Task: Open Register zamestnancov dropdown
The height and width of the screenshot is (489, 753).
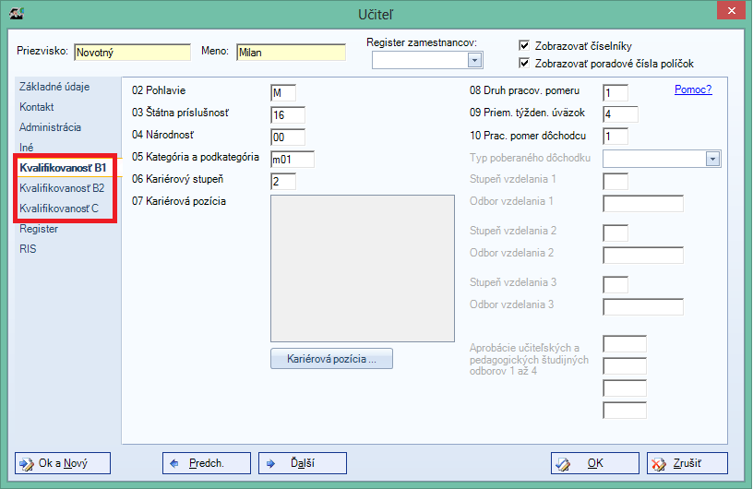Action: coord(474,61)
